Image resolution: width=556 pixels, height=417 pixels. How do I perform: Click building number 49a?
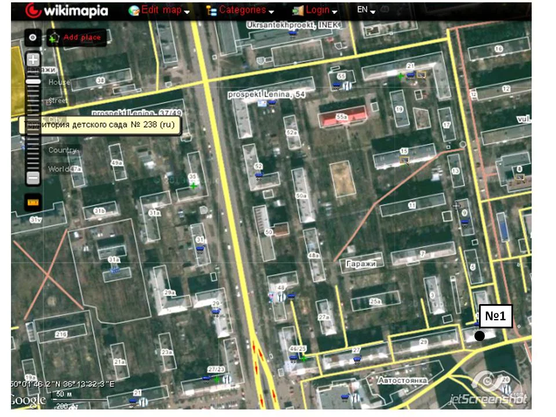click(117, 163)
